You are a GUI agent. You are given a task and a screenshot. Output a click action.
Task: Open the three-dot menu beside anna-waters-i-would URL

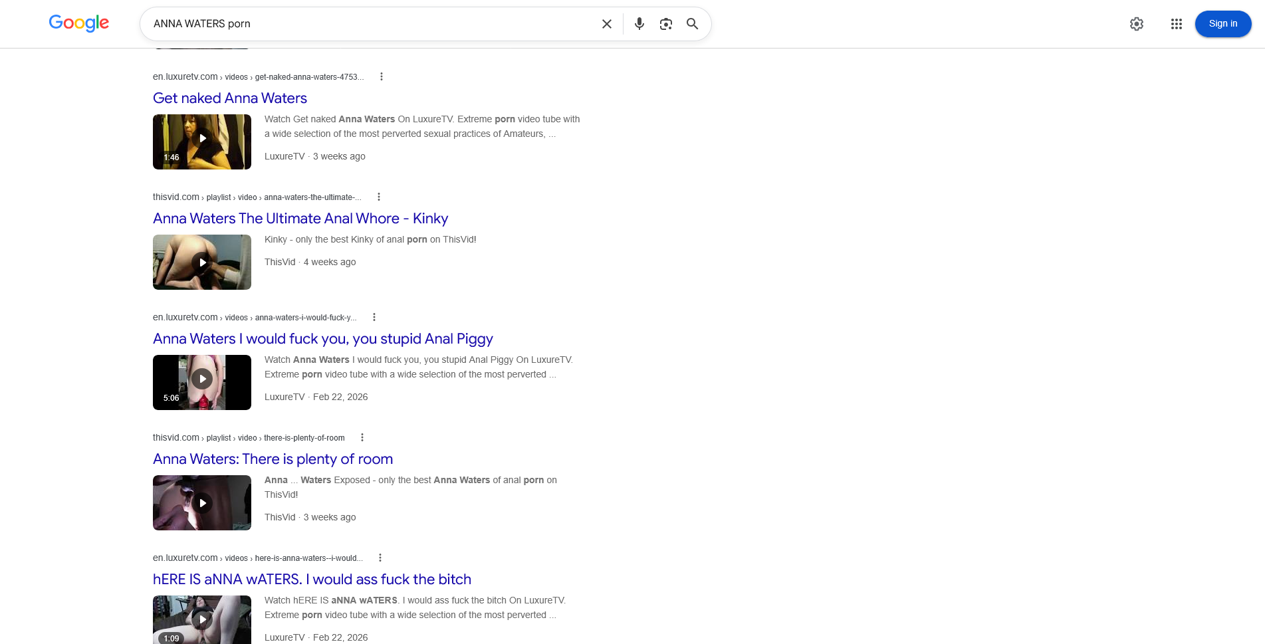tap(374, 317)
